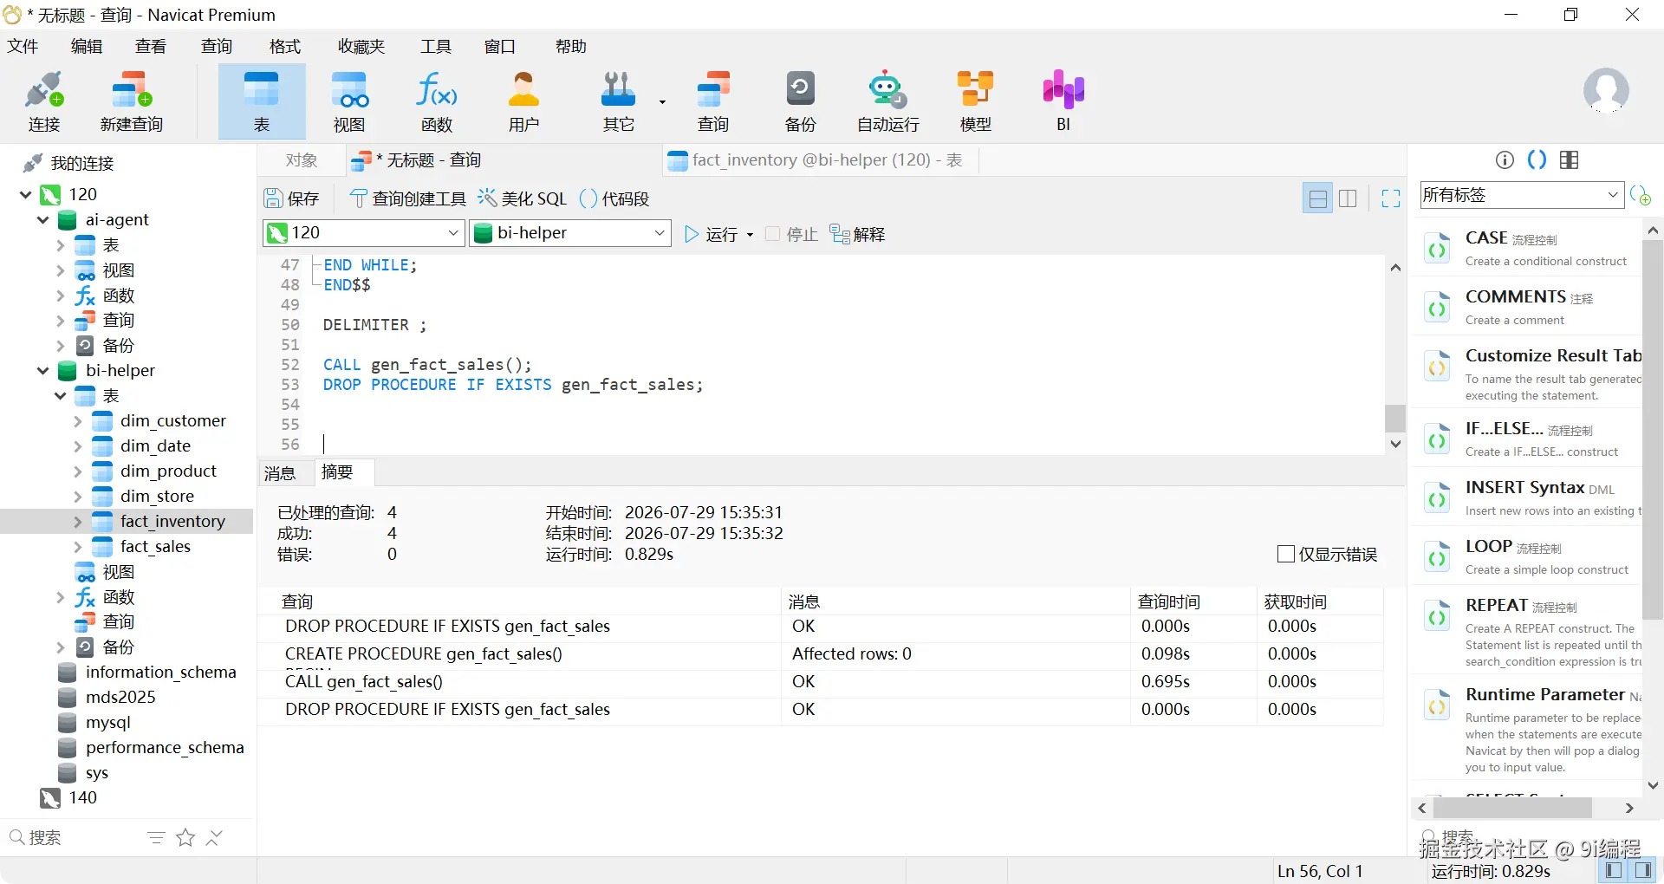Select the 表 (Table) toolbar icon
1664x884 pixels.
[262, 101]
